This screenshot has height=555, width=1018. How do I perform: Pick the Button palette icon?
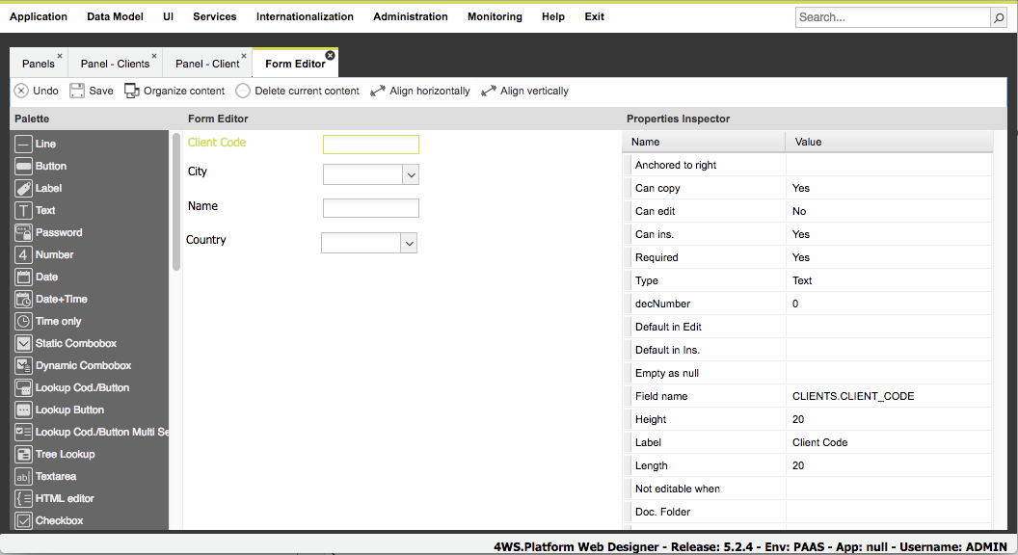click(x=23, y=166)
